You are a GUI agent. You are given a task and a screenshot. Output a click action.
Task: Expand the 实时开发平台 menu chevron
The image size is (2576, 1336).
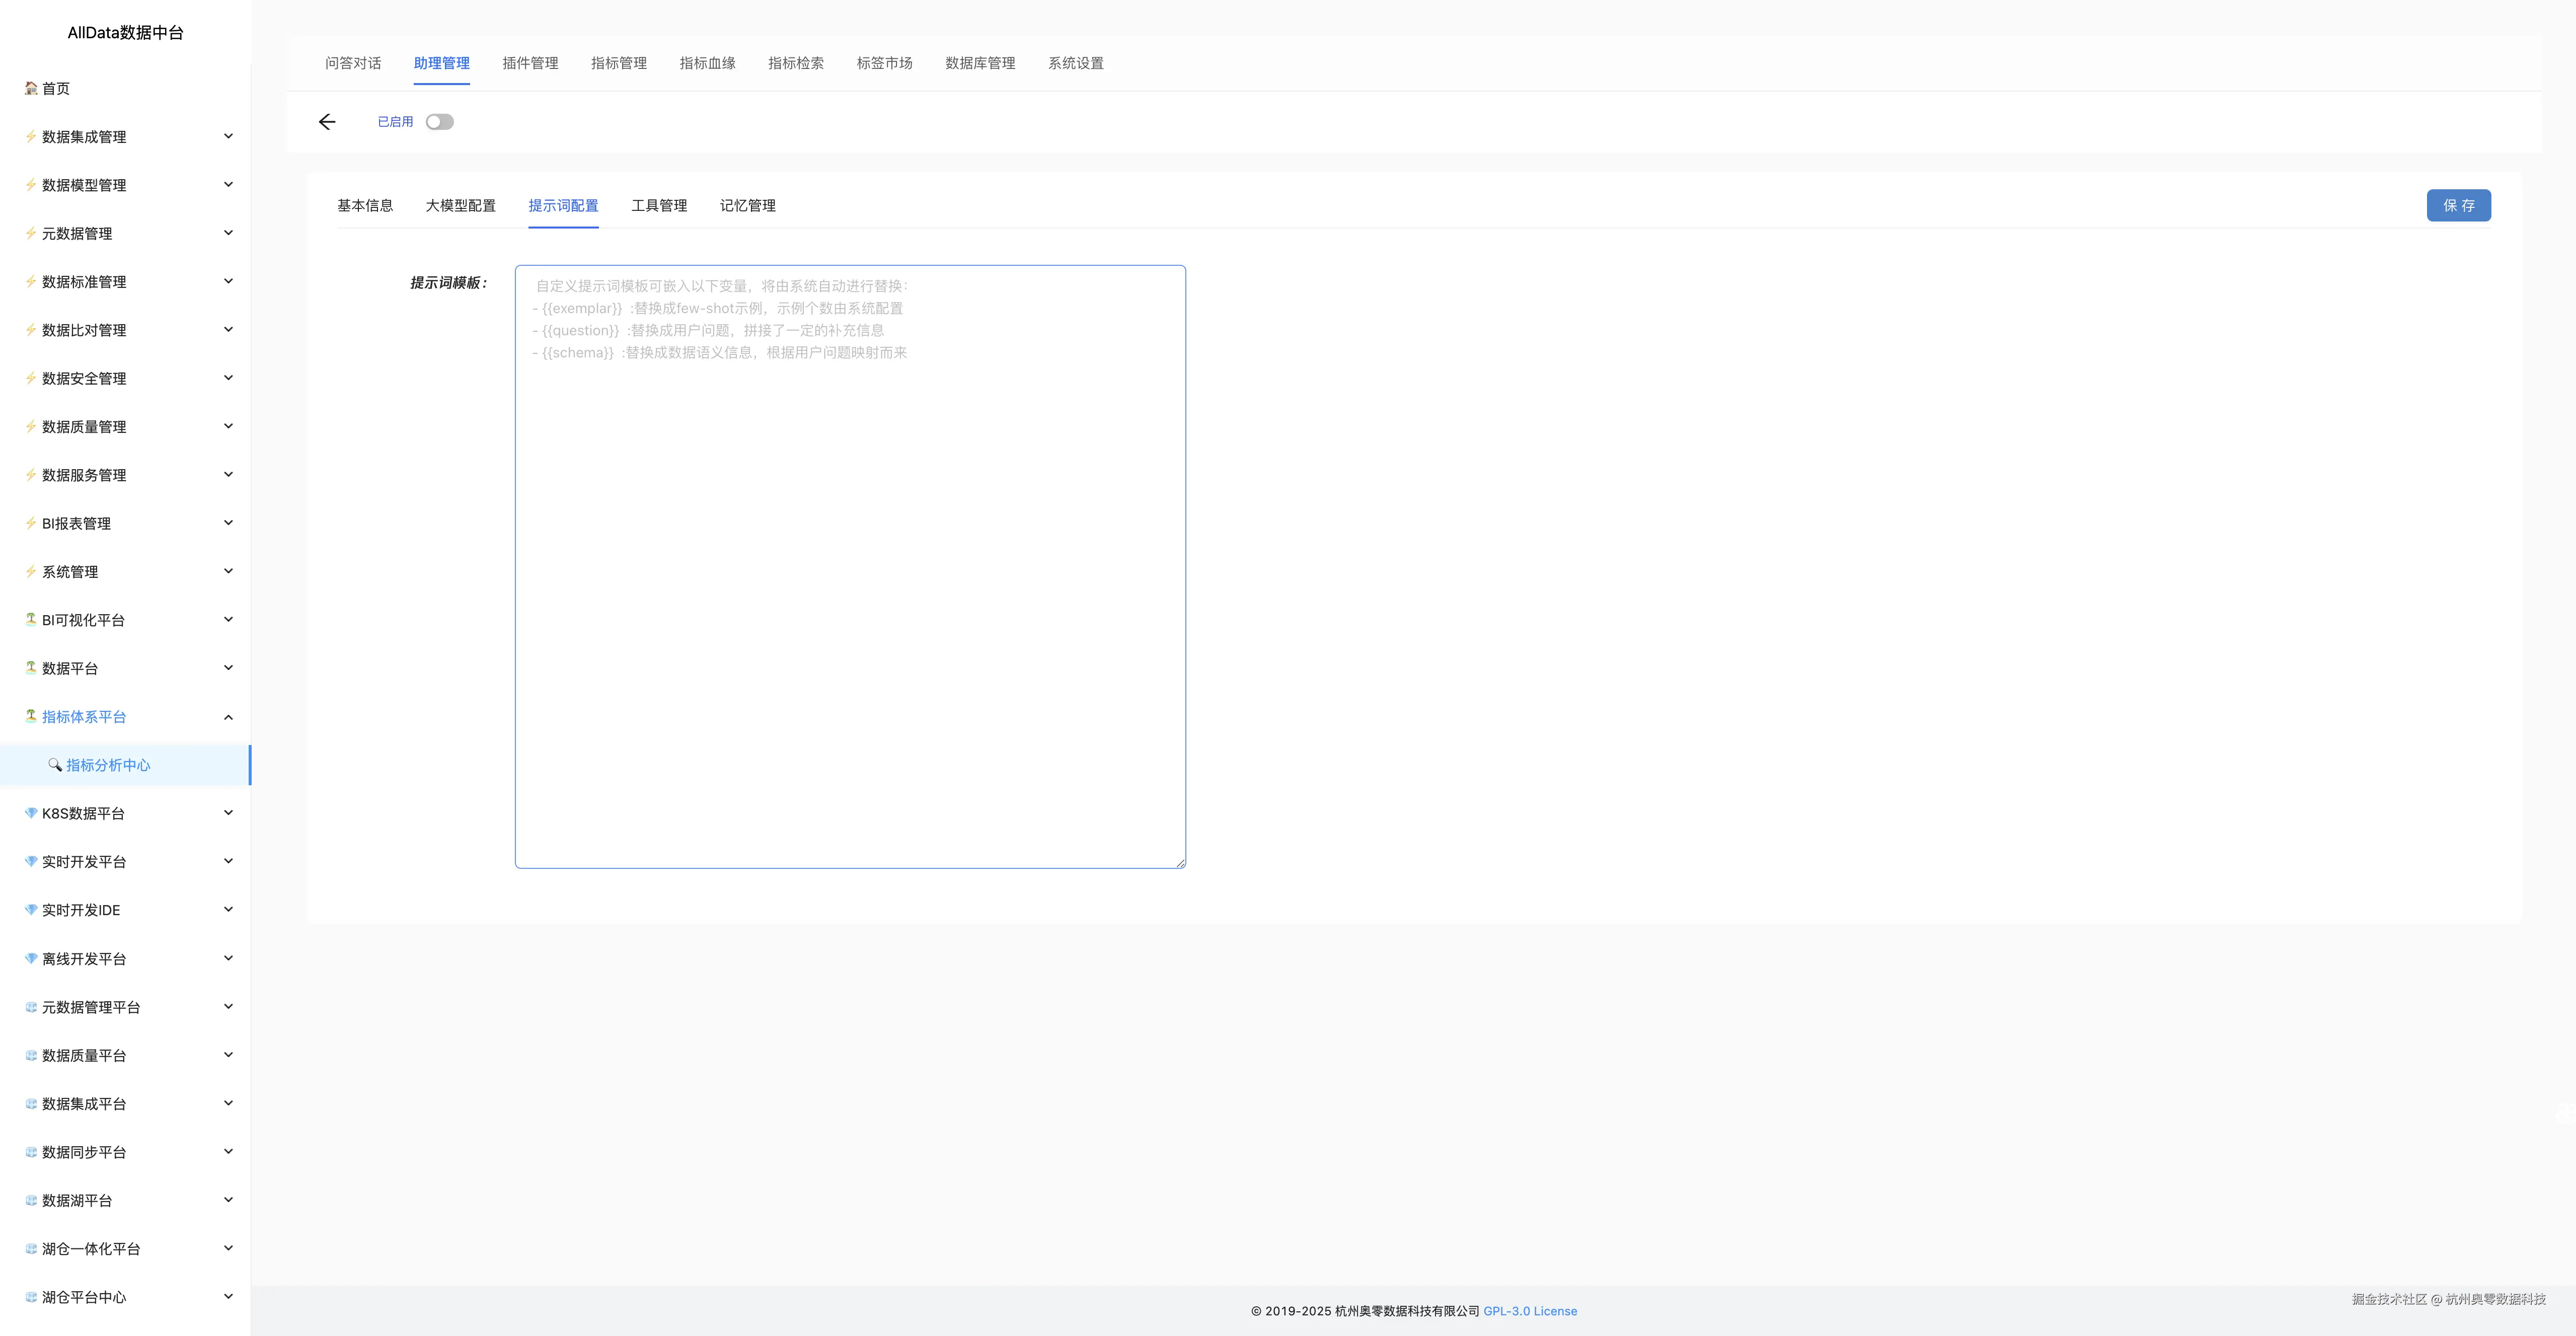pos(228,861)
